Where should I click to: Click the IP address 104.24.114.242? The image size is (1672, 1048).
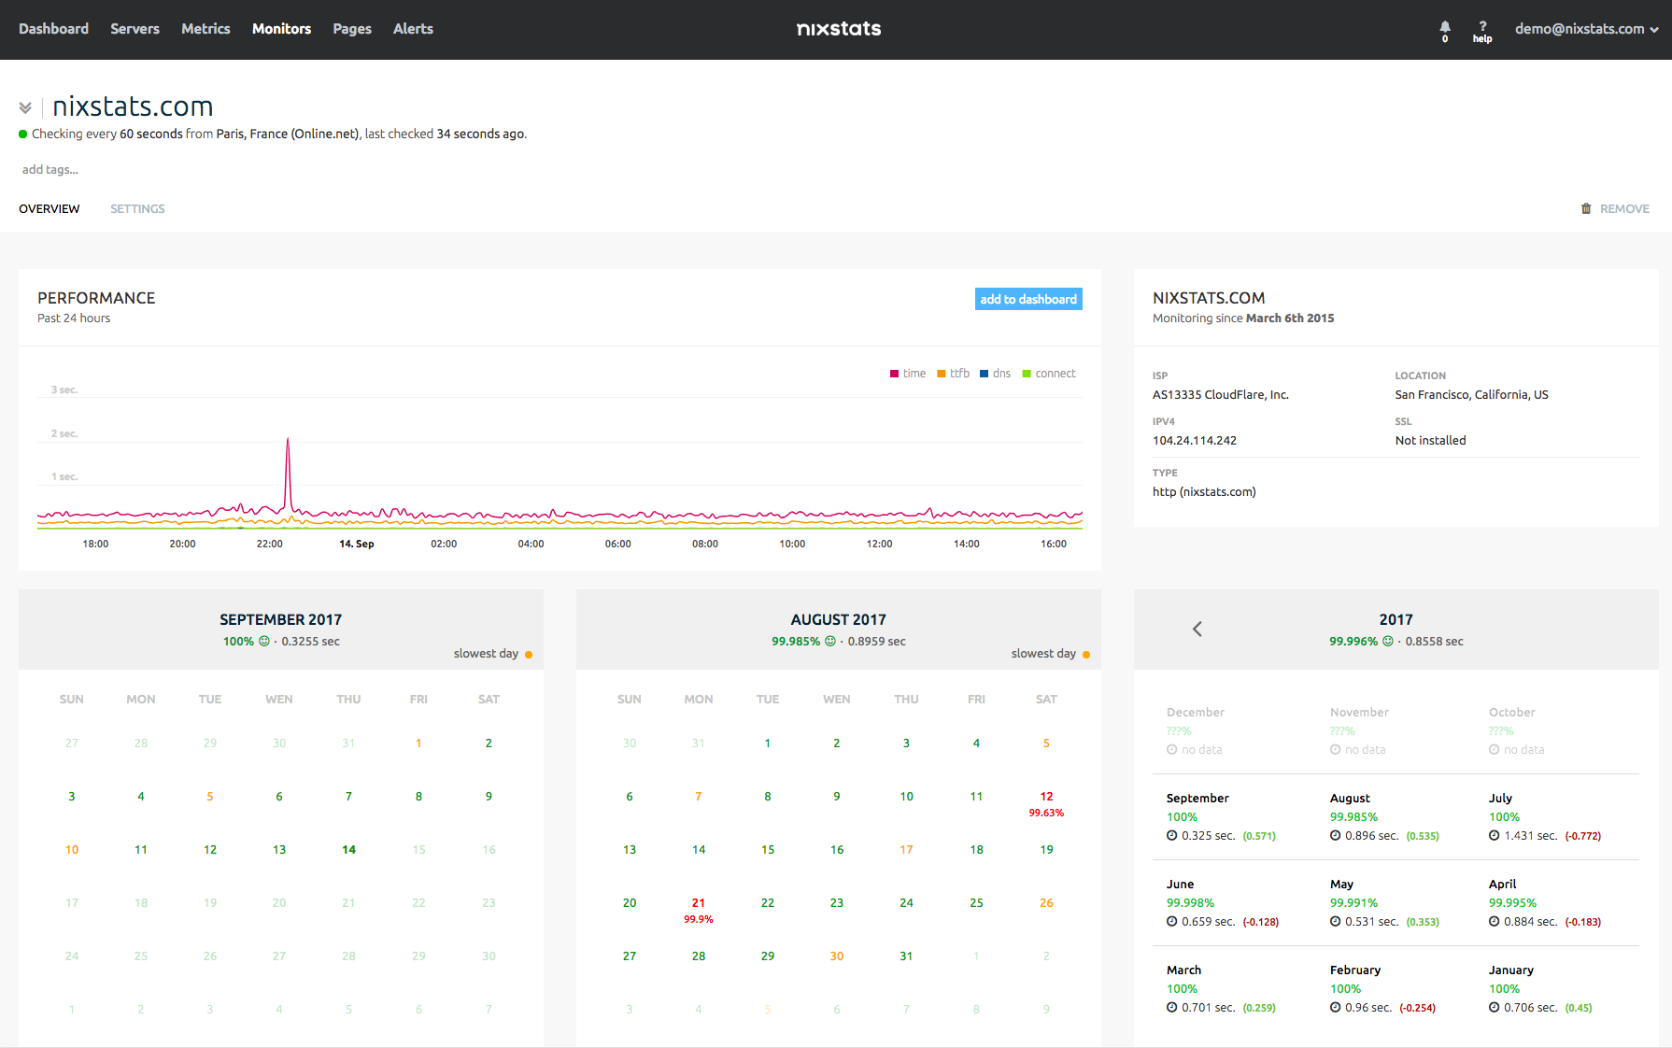(1194, 440)
